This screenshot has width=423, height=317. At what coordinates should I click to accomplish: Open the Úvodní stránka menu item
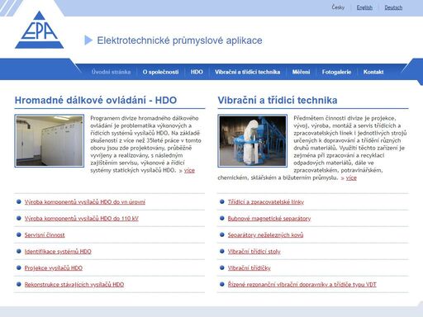[111, 72]
